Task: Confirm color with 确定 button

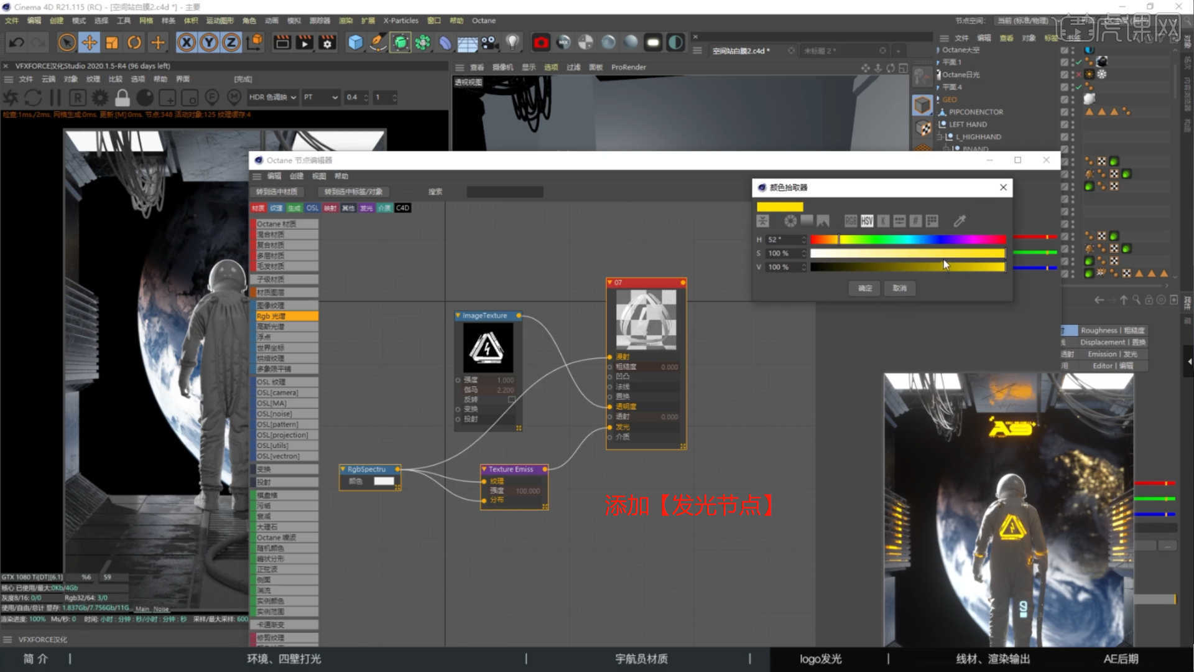Action: point(864,288)
